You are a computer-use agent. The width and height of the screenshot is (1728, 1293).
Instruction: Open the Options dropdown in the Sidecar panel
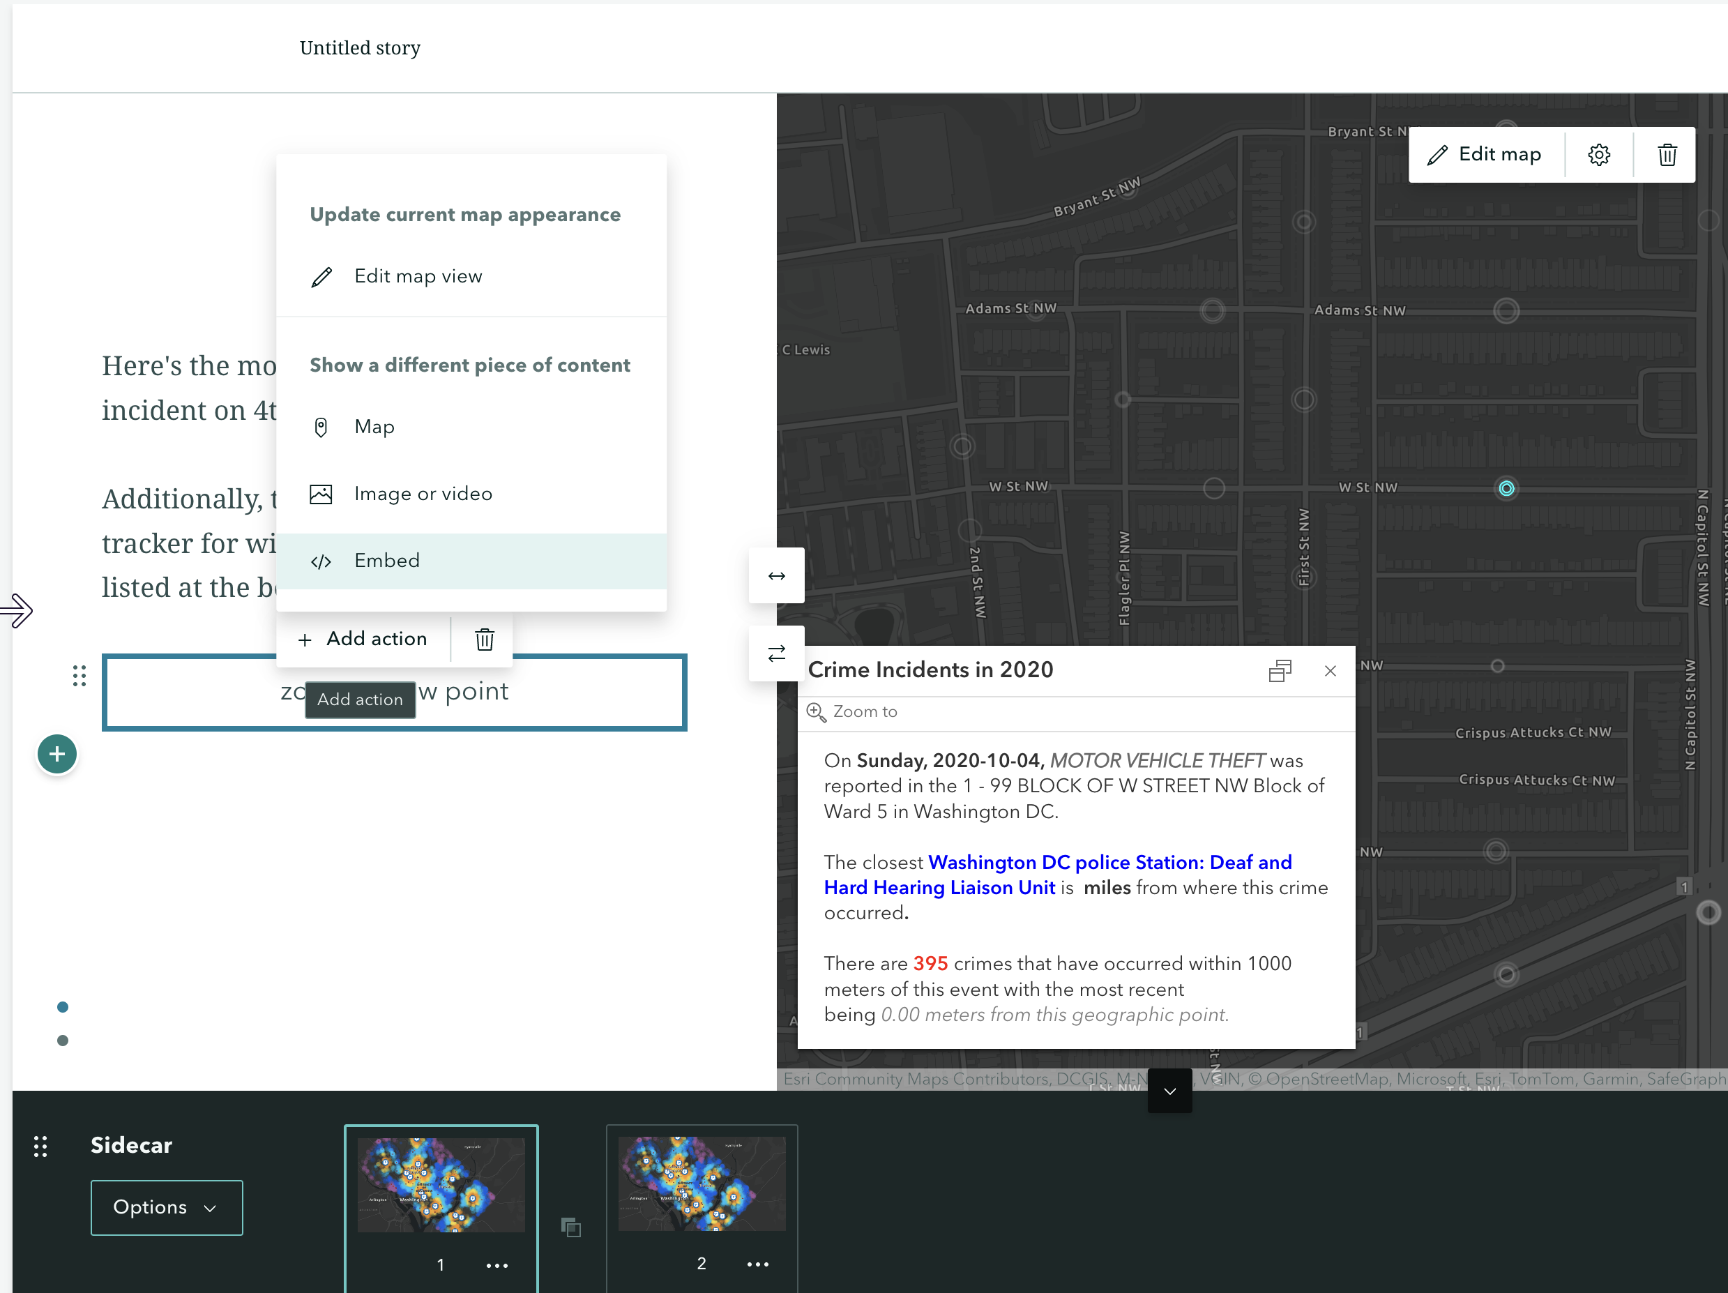[x=165, y=1207]
